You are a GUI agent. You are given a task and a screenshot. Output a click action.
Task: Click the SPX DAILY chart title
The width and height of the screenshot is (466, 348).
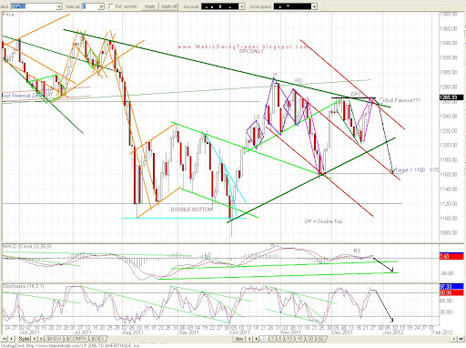(x=251, y=51)
